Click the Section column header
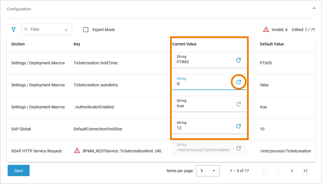The height and width of the screenshot is (184, 322). [x=18, y=44]
